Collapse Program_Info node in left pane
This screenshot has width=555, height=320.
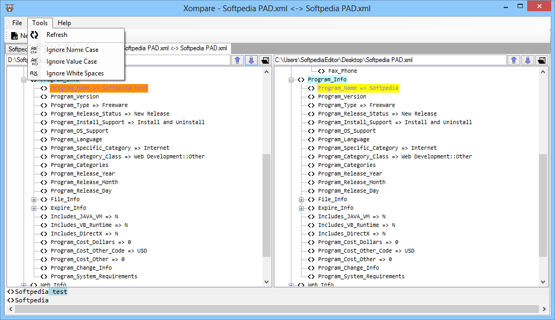[x=24, y=80]
